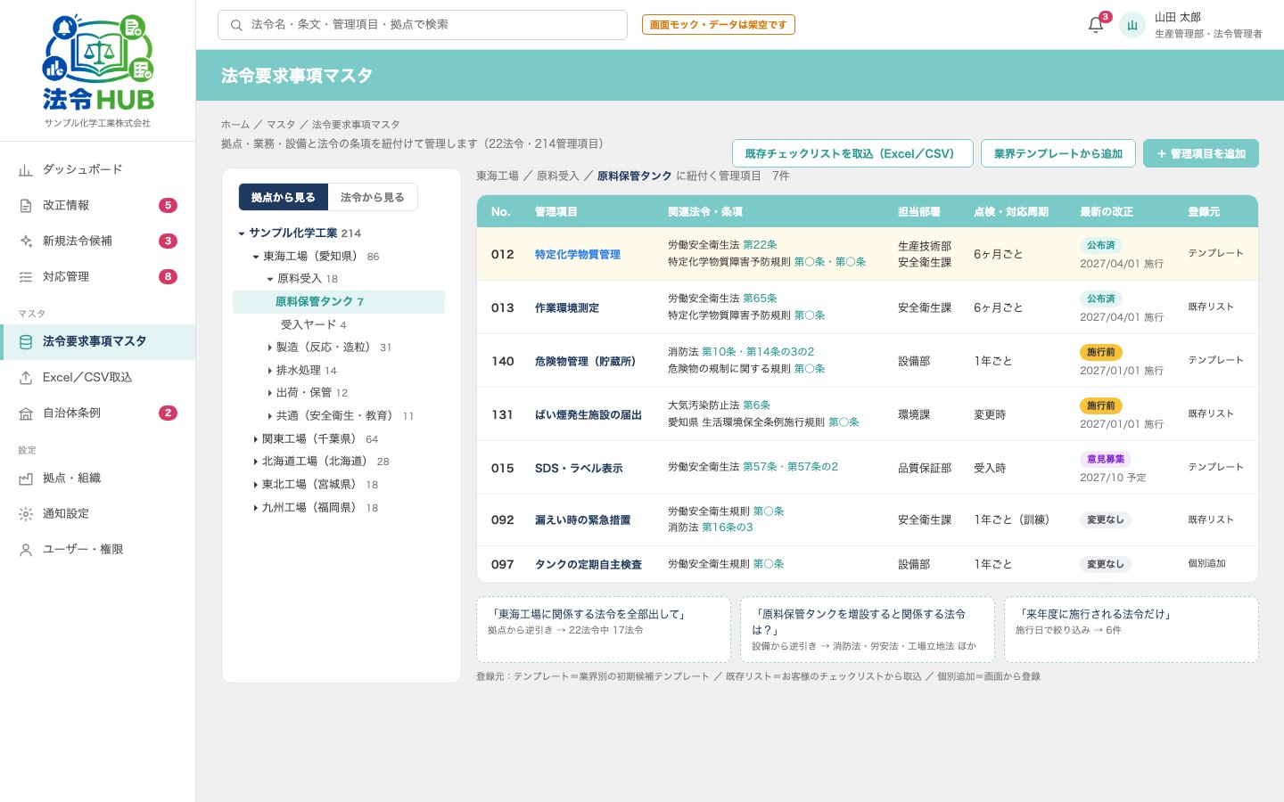This screenshot has height=802, width=1284.
Task: Click the dashboard chart icon
Action: click(26, 169)
